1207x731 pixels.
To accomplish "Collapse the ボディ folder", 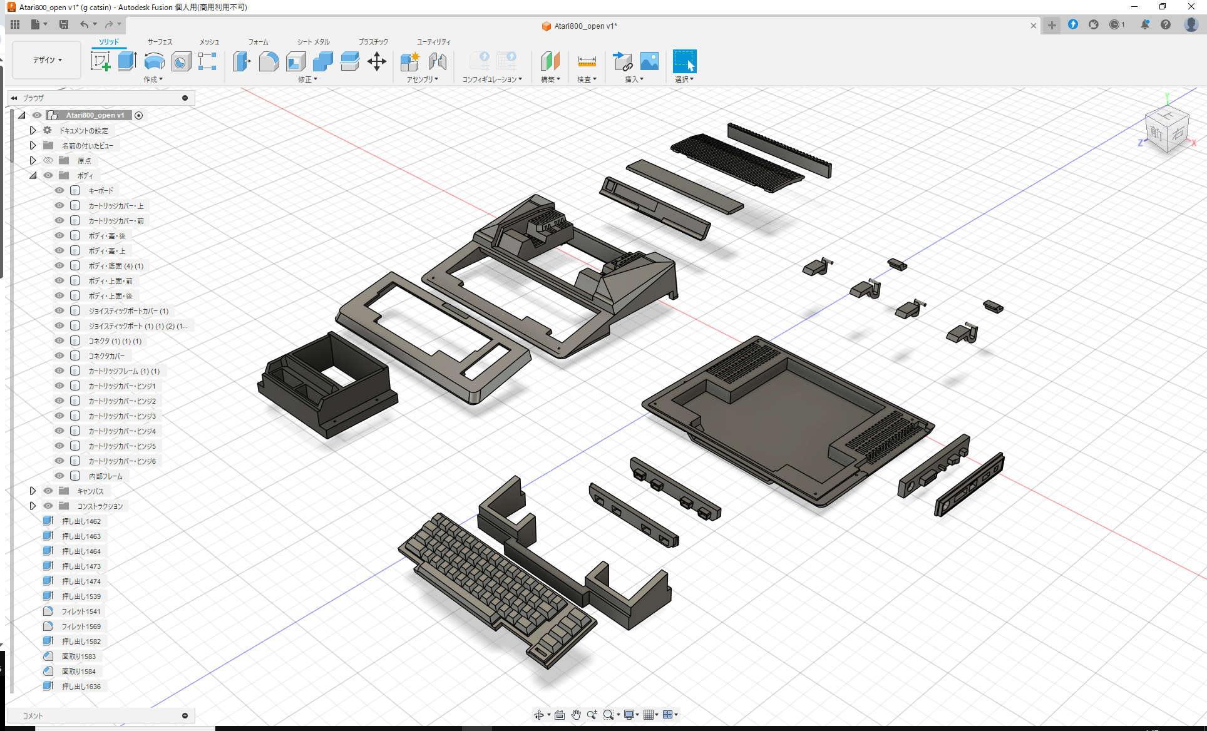I will point(33,175).
